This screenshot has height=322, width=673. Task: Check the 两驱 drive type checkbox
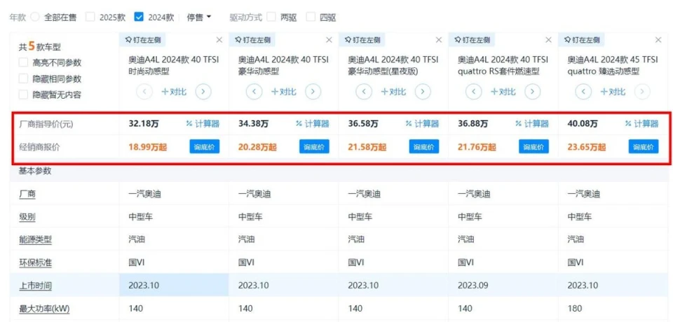coord(271,17)
